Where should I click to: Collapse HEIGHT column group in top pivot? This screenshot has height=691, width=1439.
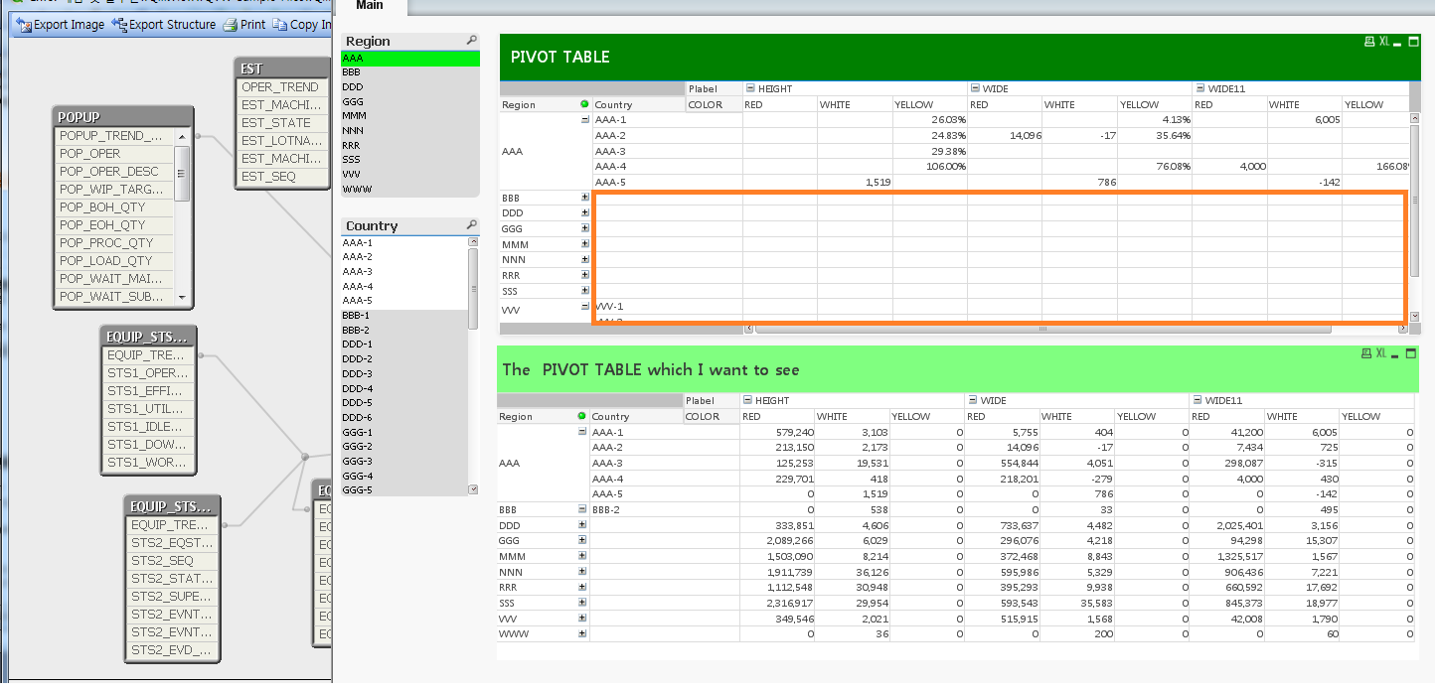tap(750, 88)
